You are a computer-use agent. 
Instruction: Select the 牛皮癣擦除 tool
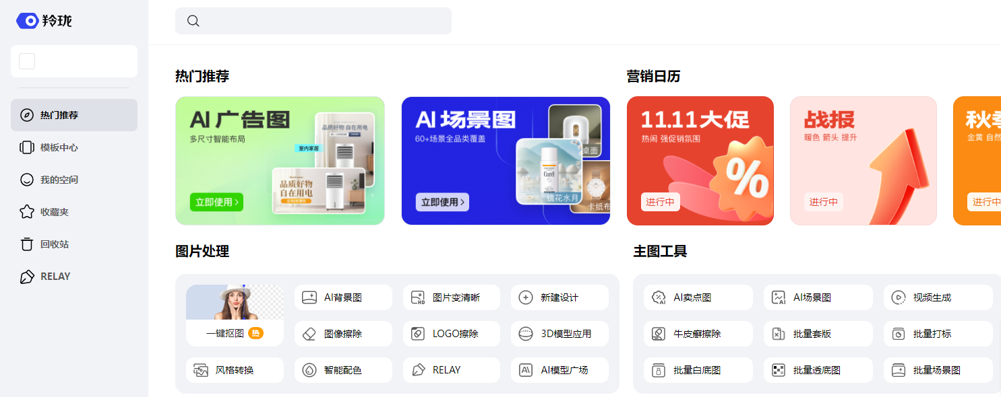point(698,334)
